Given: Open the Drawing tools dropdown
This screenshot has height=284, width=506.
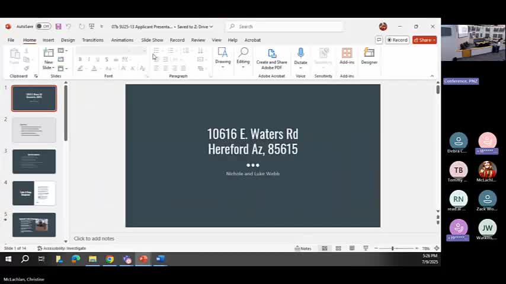Looking at the screenshot, I should [x=223, y=58].
